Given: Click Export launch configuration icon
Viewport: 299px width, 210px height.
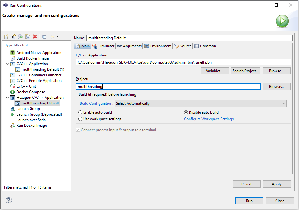Looking at the screenshot, I should pos(20,36).
